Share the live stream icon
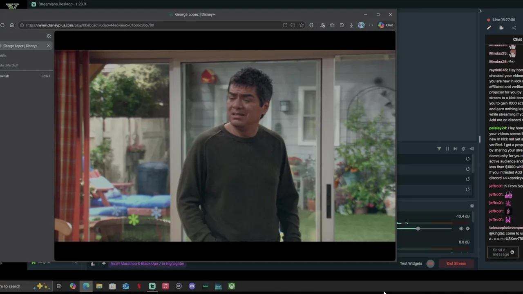Screen dimensions: 523x294 (514, 28)
